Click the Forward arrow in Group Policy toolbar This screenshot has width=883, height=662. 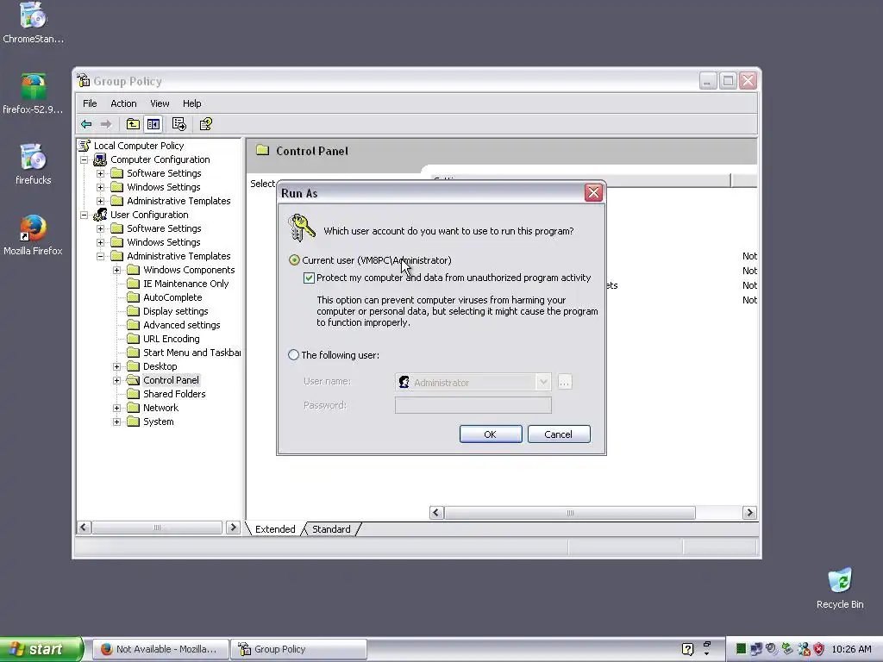(106, 124)
